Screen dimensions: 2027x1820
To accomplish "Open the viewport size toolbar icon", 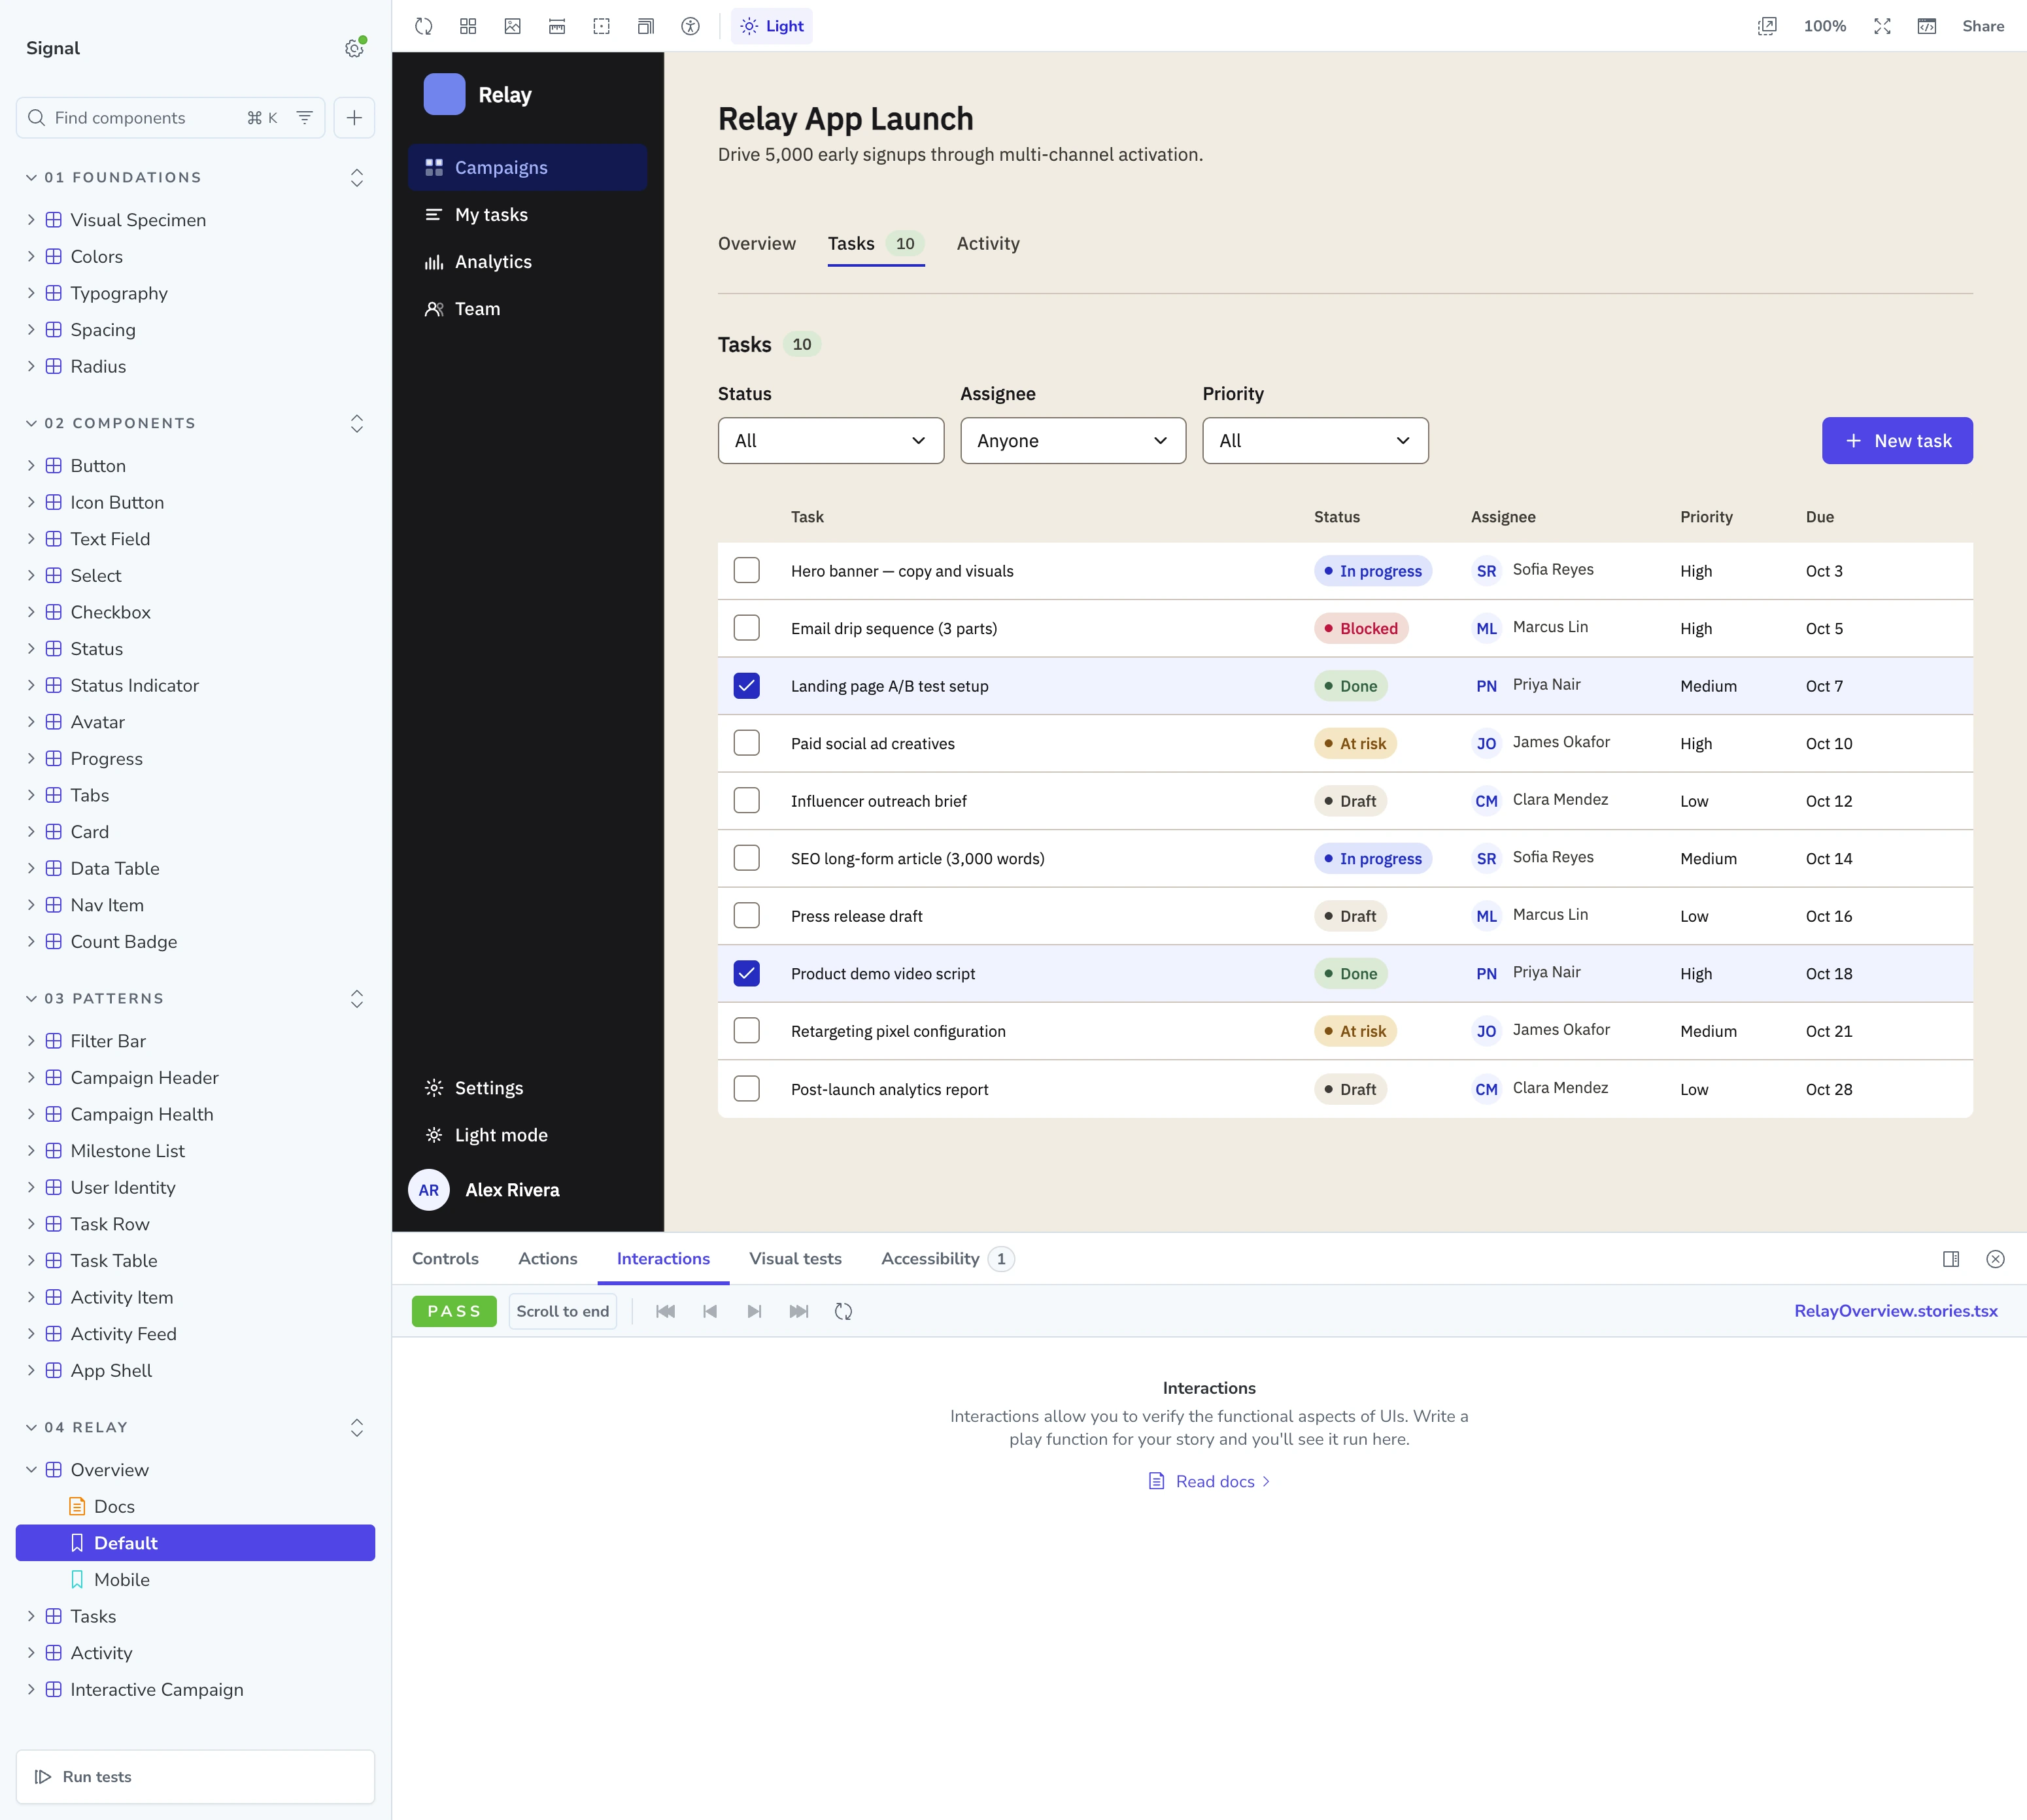I will [646, 26].
